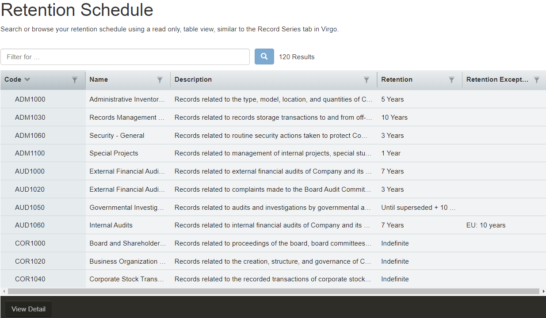Click the Description column header label
The height and width of the screenshot is (318, 546).
coord(193,79)
